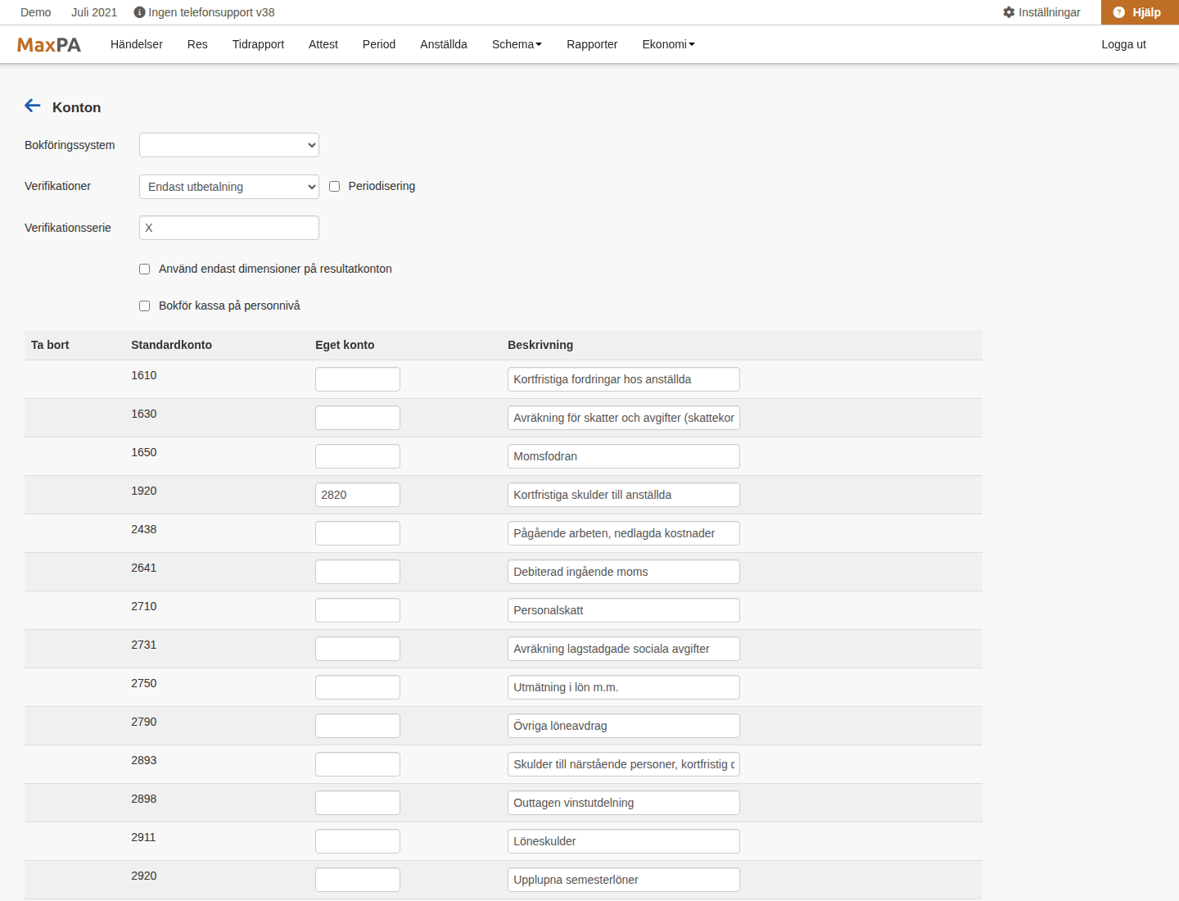Click the Utmätning i lön m.m. field
This screenshot has height=901, width=1179.
coord(624,687)
